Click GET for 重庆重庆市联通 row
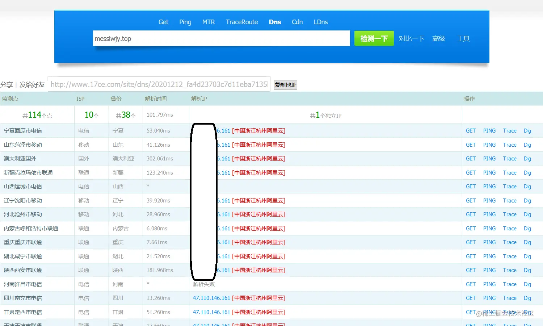 pos(471,242)
